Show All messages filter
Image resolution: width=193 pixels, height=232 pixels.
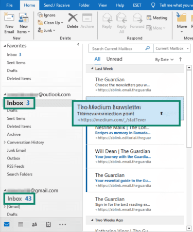point(97,59)
